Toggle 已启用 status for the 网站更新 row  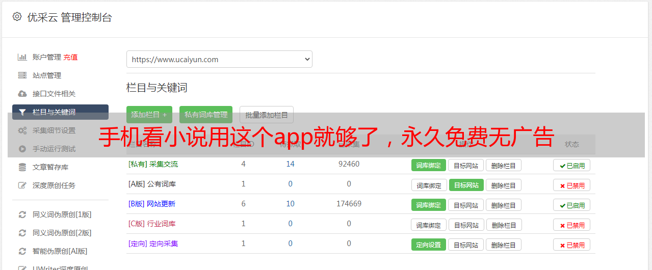(571, 205)
